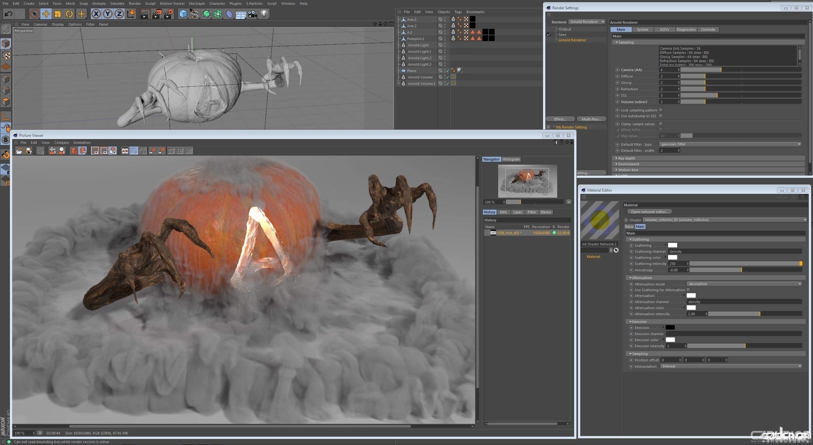
Task: Open image icon in Picture Viewer
Action: click(x=19, y=151)
